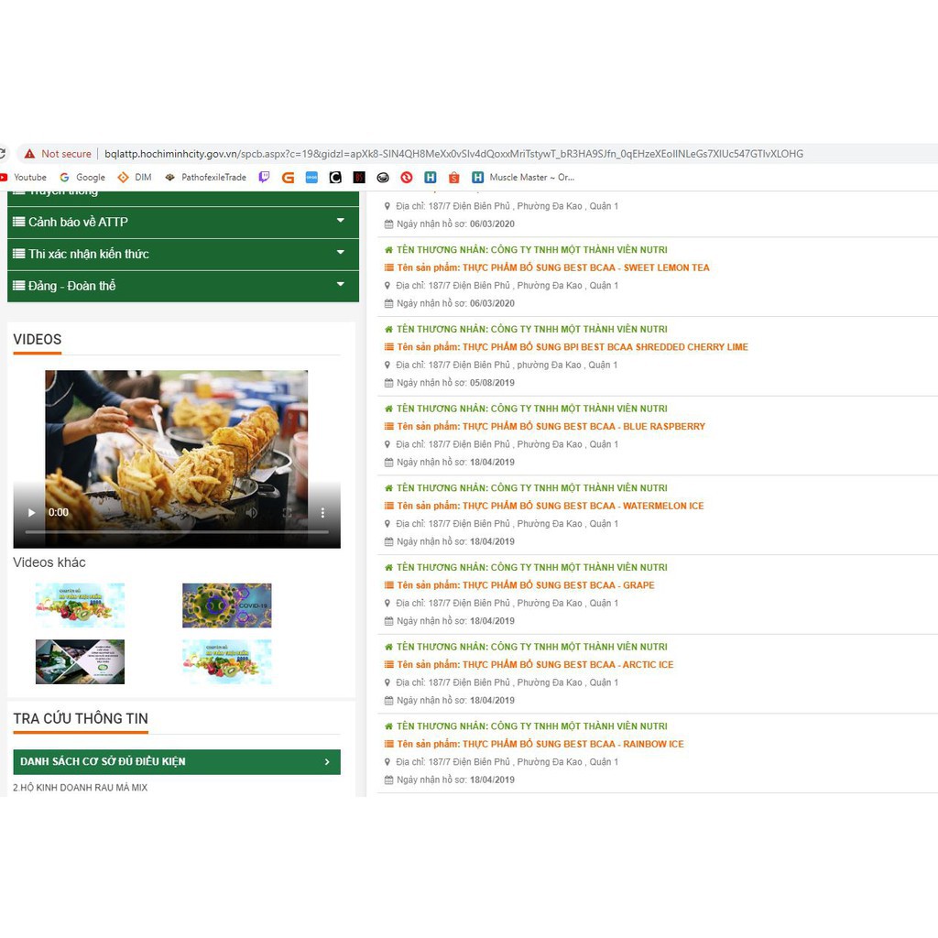Click merchant name above BLUE RASPBERRY

tap(532, 409)
